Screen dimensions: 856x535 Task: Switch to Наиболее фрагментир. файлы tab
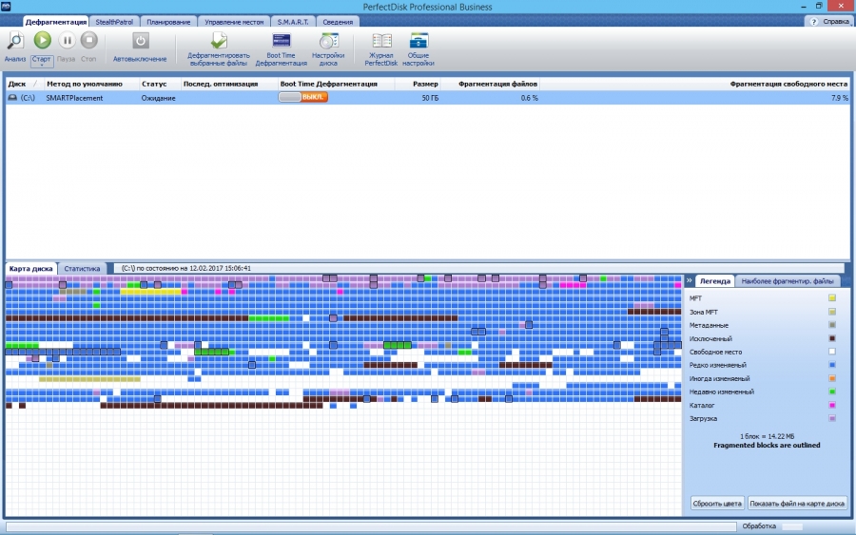point(788,281)
